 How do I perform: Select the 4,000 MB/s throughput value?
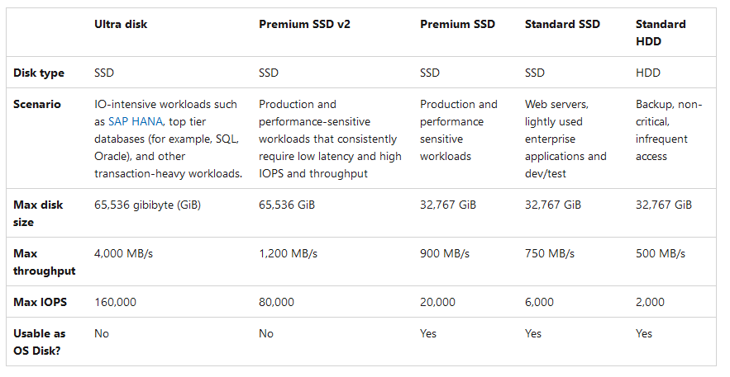coord(123,253)
